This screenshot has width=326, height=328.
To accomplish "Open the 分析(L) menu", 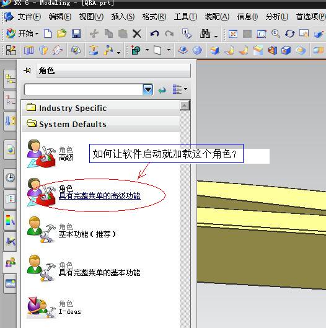I will pyautogui.click(x=277, y=17).
